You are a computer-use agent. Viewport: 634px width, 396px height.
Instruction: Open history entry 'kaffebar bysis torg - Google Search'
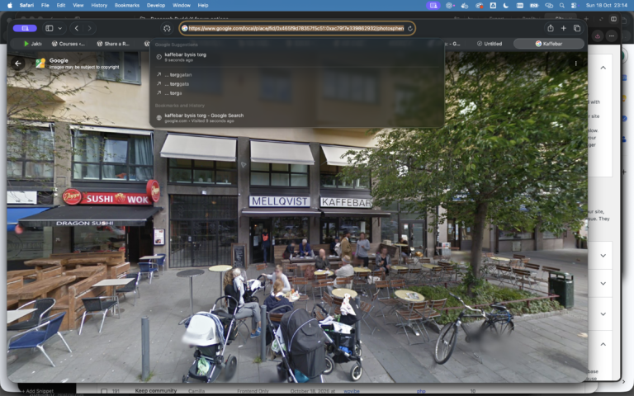click(297, 118)
